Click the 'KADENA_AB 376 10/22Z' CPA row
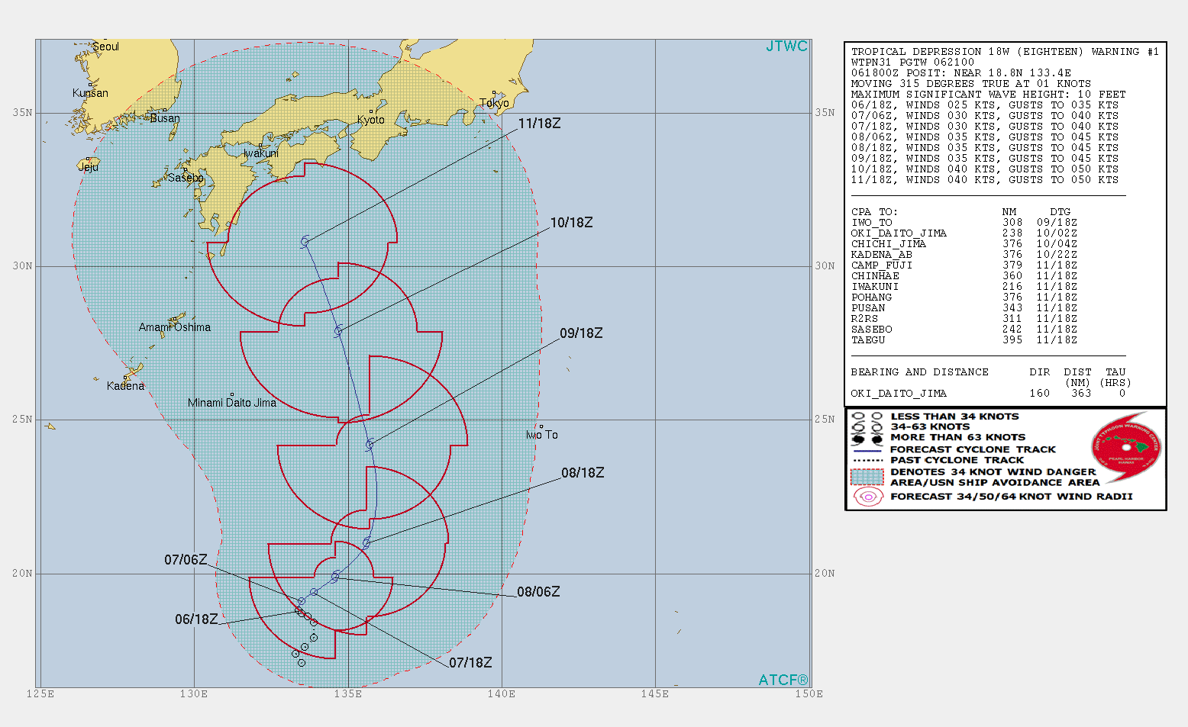This screenshot has width=1188, height=727. pyautogui.click(x=964, y=255)
